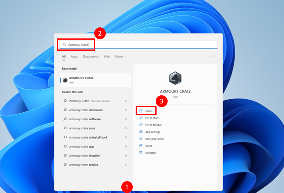Image resolution: width=284 pixels, height=193 pixels.
Task: Expand arrow for armoury crate software suggestion
Action: [126, 119]
